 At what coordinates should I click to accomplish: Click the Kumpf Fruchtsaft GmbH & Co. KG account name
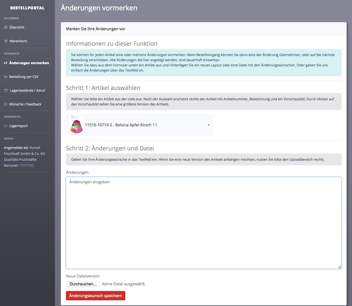(25, 154)
